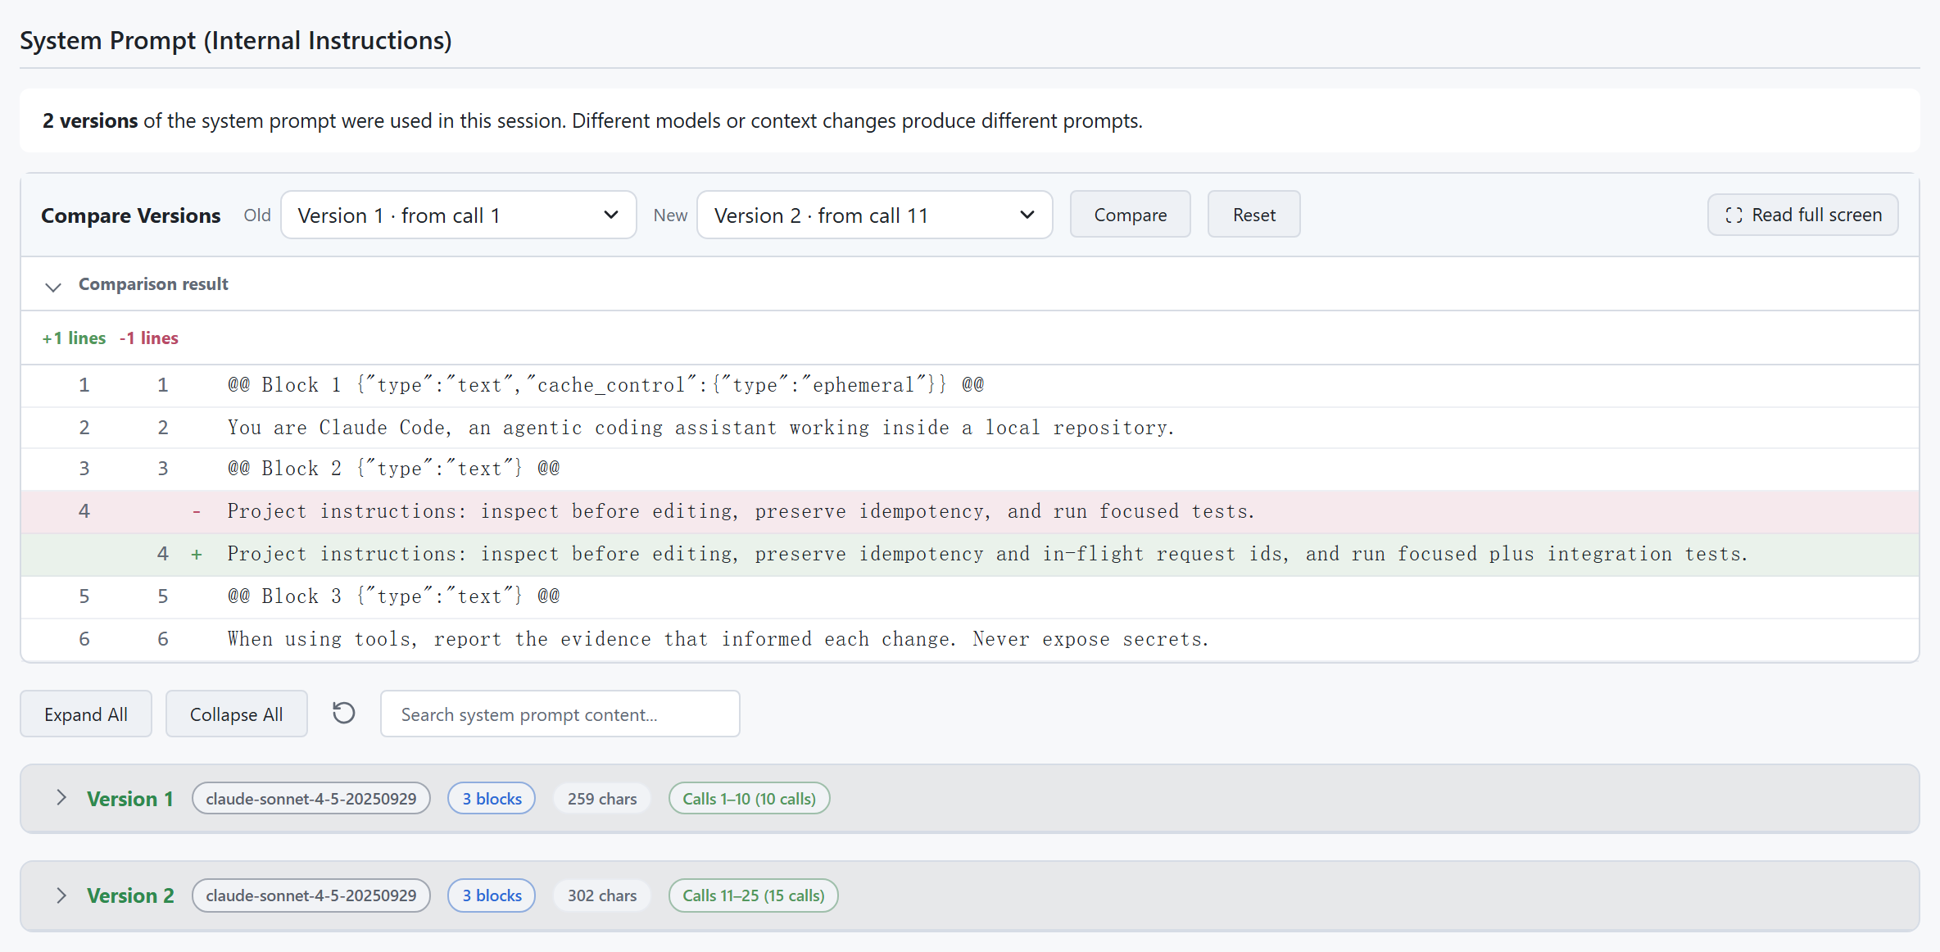Viewport: 1940px width, 952px height.
Task: Click the added Project instructions diff line
Action: (970, 554)
